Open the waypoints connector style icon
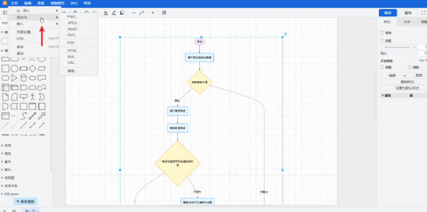The image size is (427, 212). 141,13
